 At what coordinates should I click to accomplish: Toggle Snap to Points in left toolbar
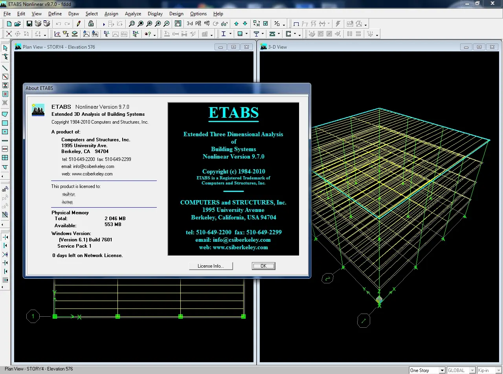pyautogui.click(x=5, y=237)
